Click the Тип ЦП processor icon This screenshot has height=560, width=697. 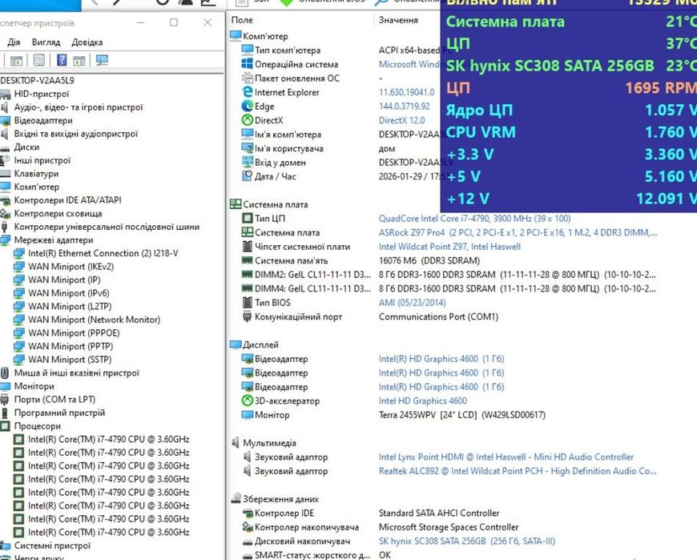[x=247, y=218]
